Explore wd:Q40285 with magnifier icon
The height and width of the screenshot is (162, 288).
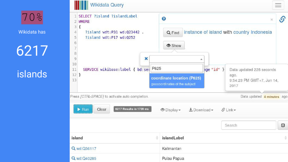73,158
